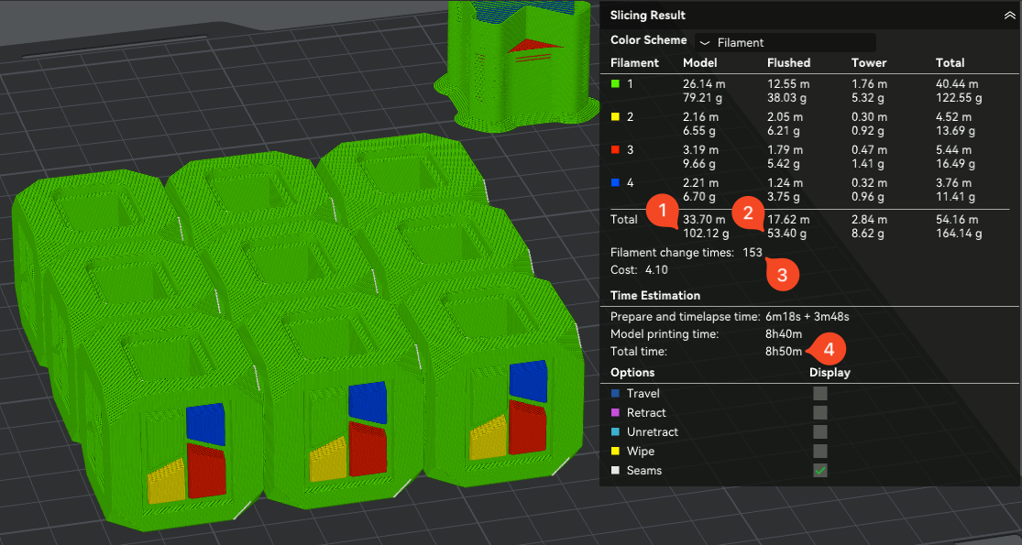
Task: Open the Color Scheme dropdown
Action: pos(785,42)
